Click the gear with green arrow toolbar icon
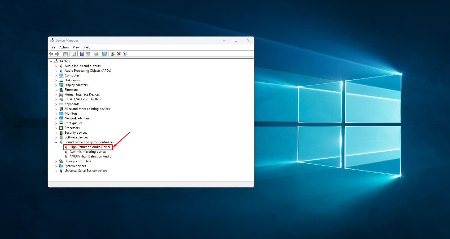450x239 pixels. (x=96, y=54)
